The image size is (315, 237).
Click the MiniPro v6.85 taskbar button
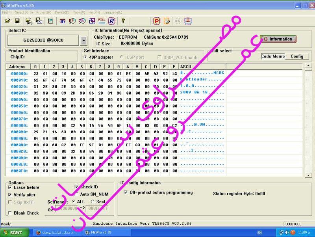click(x=107, y=233)
